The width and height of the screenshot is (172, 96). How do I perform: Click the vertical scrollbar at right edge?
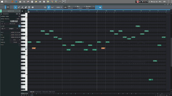tap(171, 52)
